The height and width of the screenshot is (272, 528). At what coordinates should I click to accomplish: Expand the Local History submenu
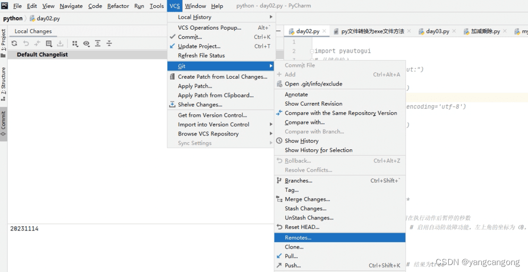pyautogui.click(x=221, y=17)
